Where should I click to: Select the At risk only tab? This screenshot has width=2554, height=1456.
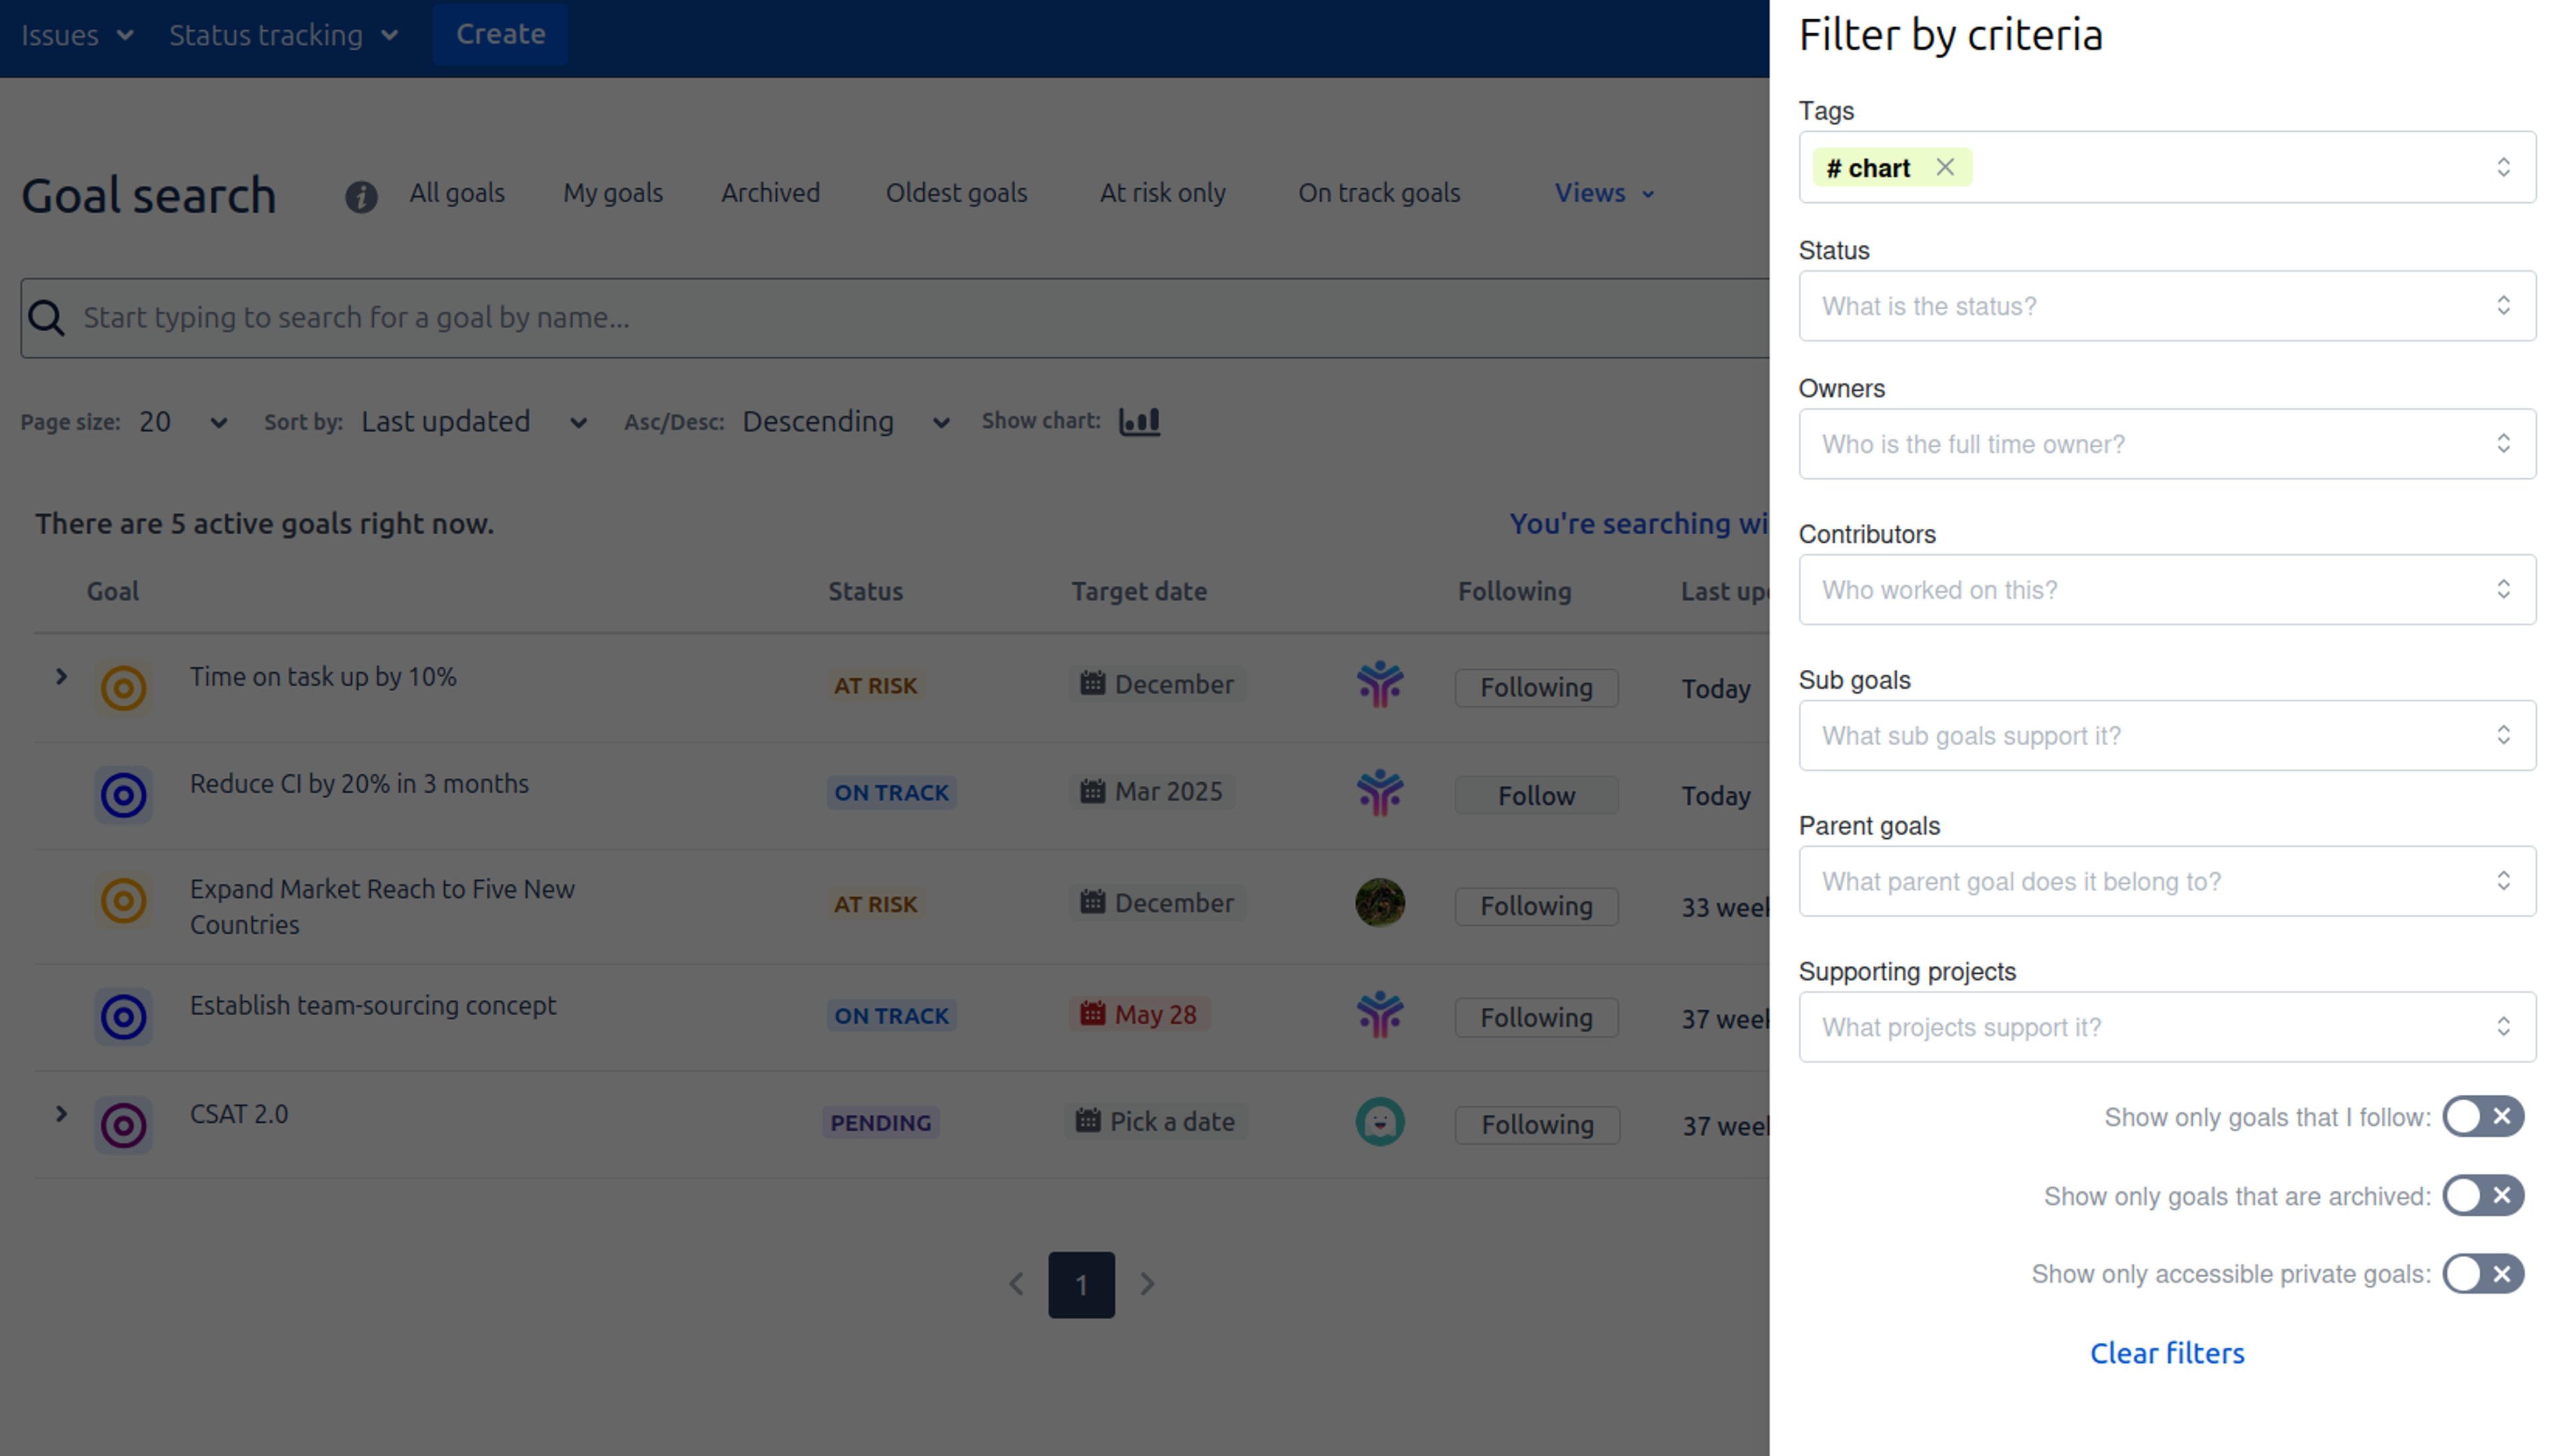point(1161,193)
